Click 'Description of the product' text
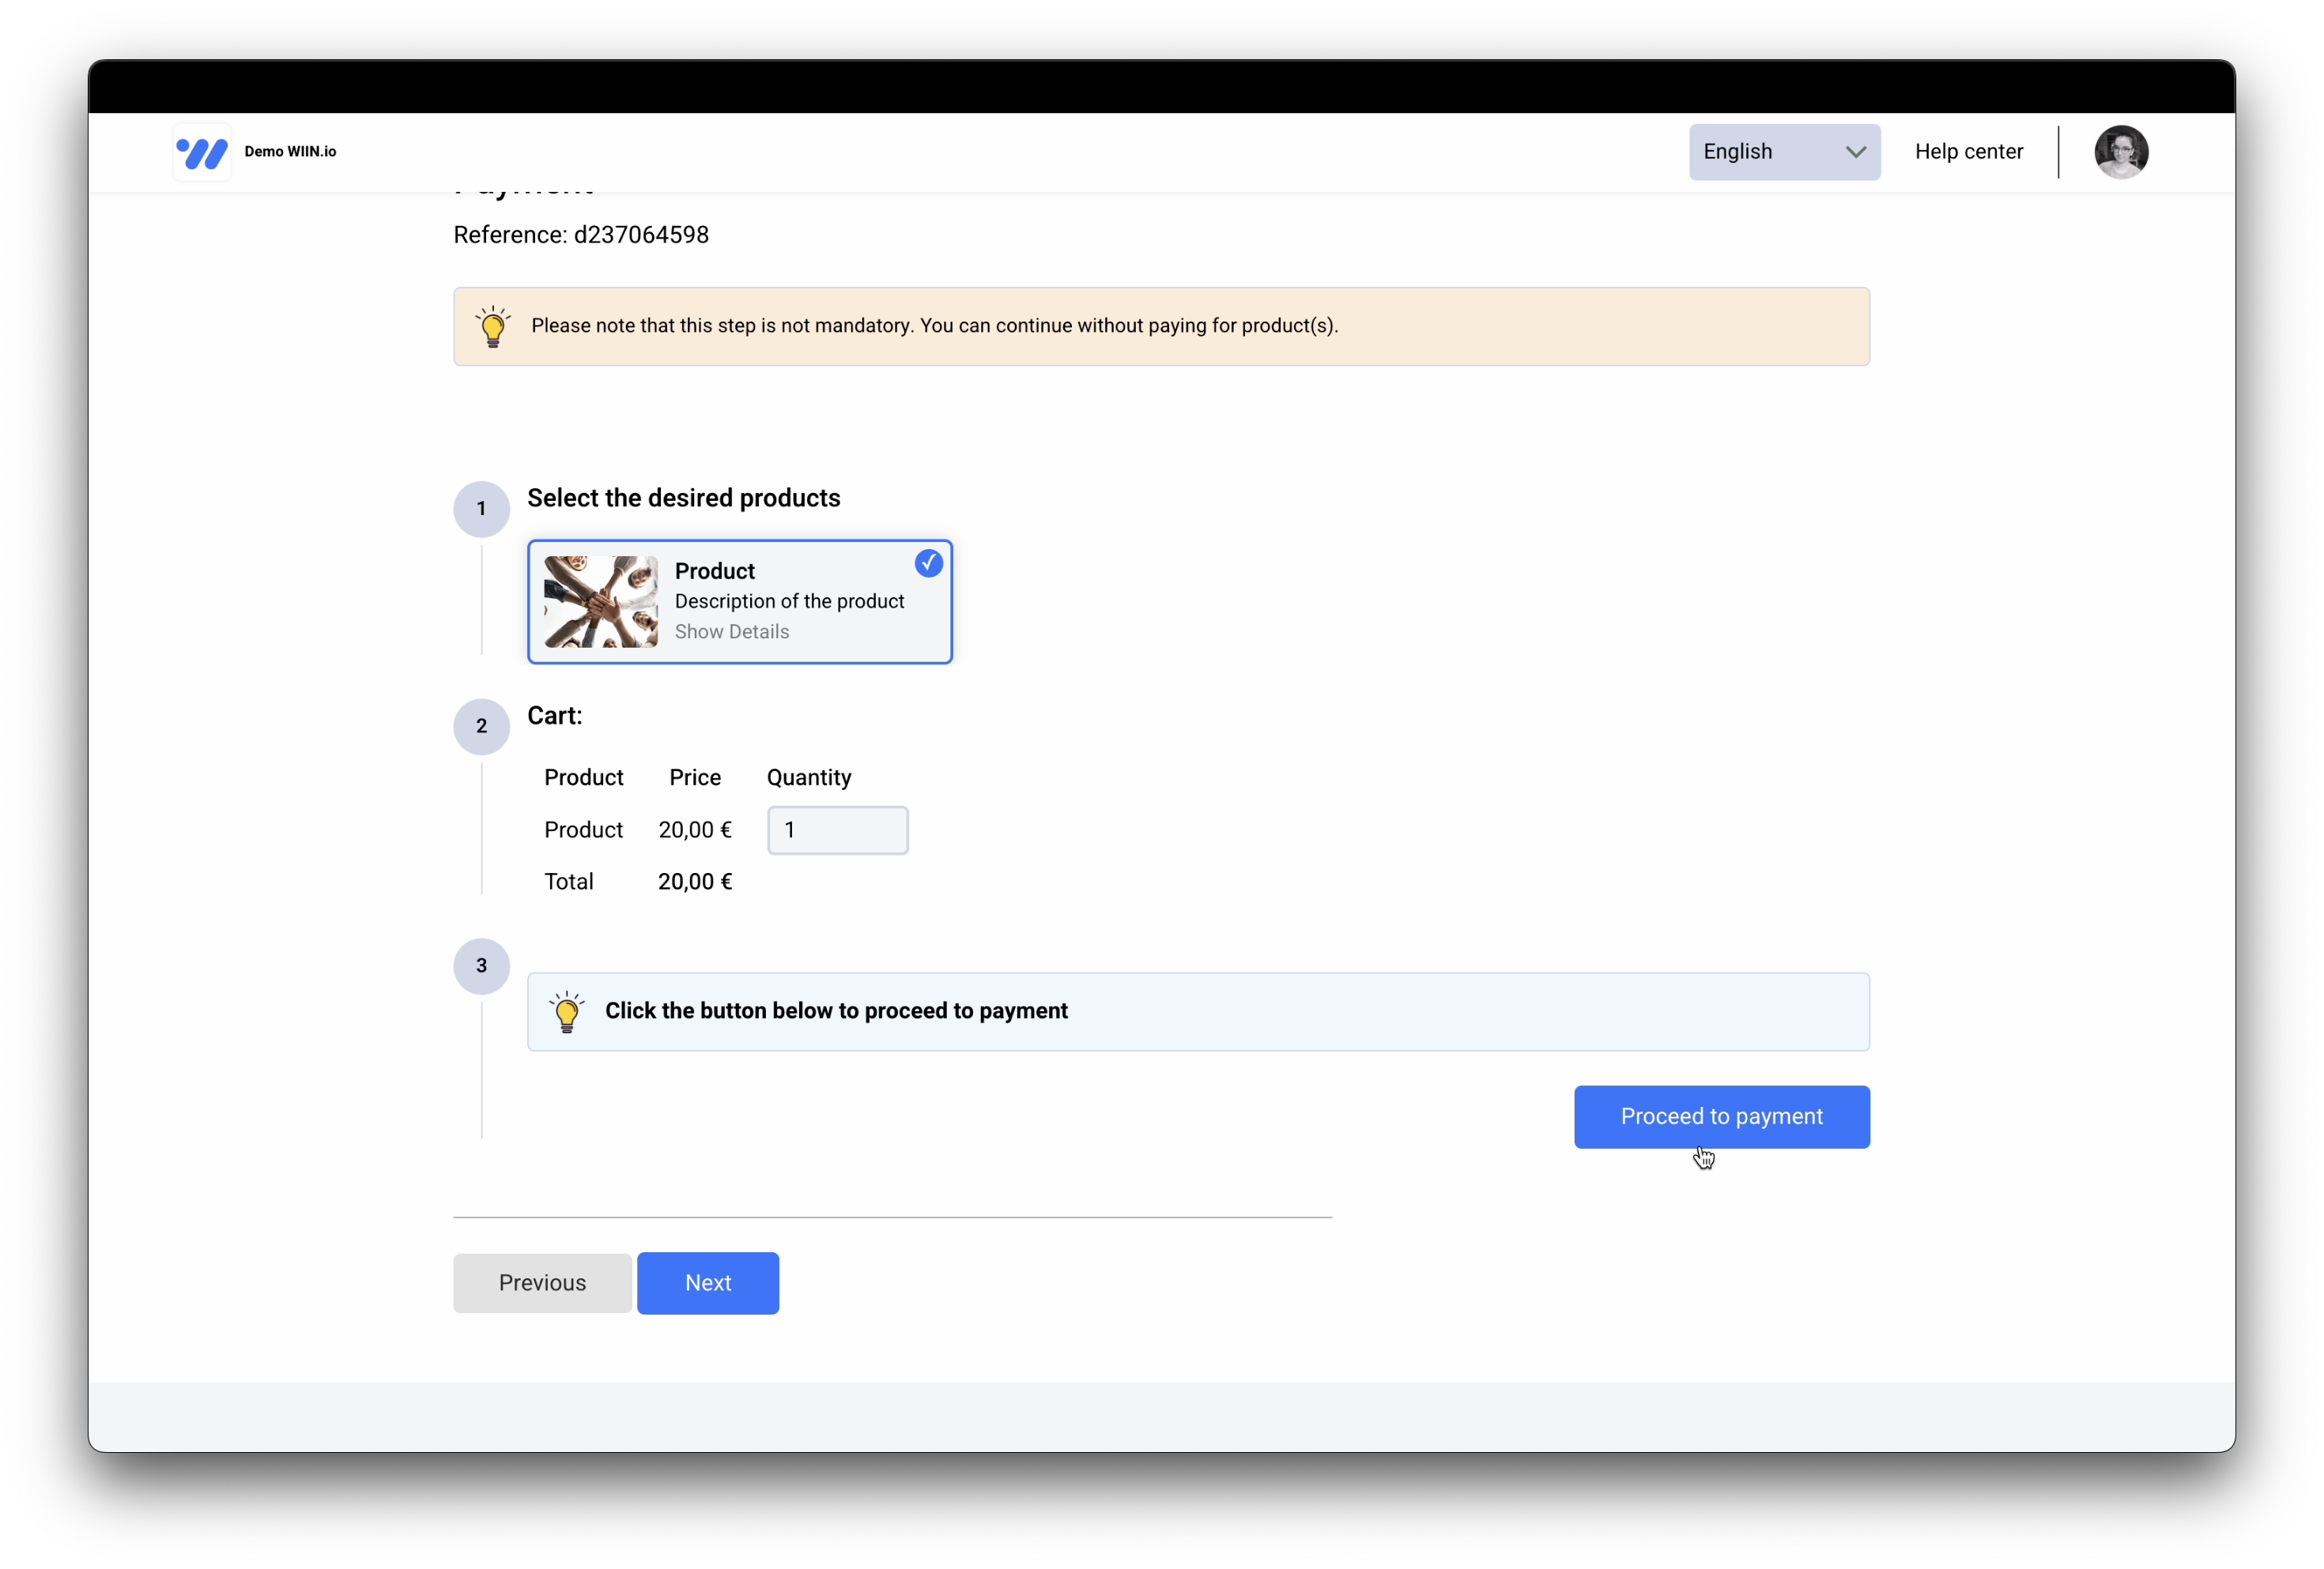Viewport: 2324px width, 1569px height. click(x=789, y=602)
